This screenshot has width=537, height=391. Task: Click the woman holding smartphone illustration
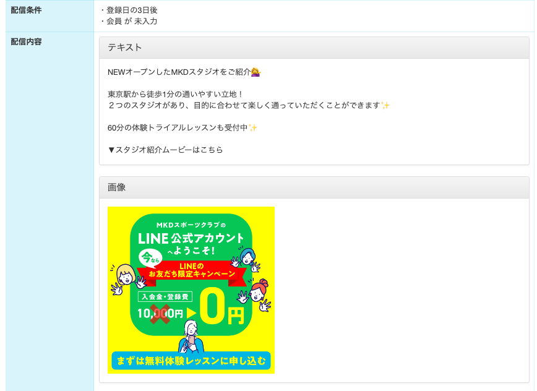pos(191,337)
